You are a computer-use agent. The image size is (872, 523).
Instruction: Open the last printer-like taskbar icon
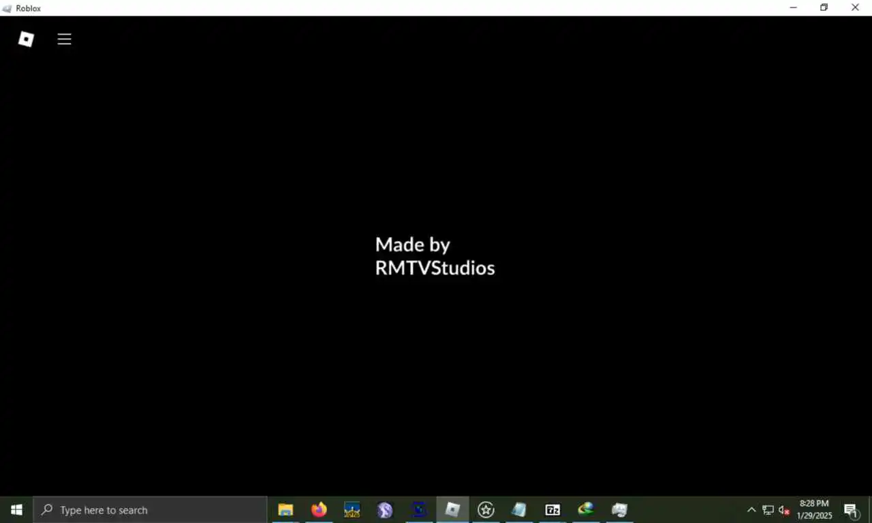(619, 509)
